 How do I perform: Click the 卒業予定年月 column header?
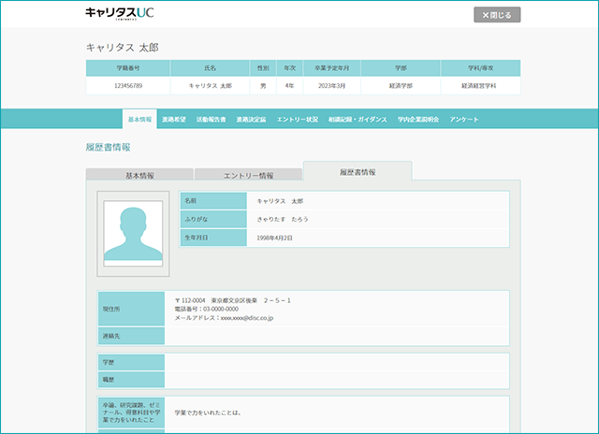click(x=331, y=68)
